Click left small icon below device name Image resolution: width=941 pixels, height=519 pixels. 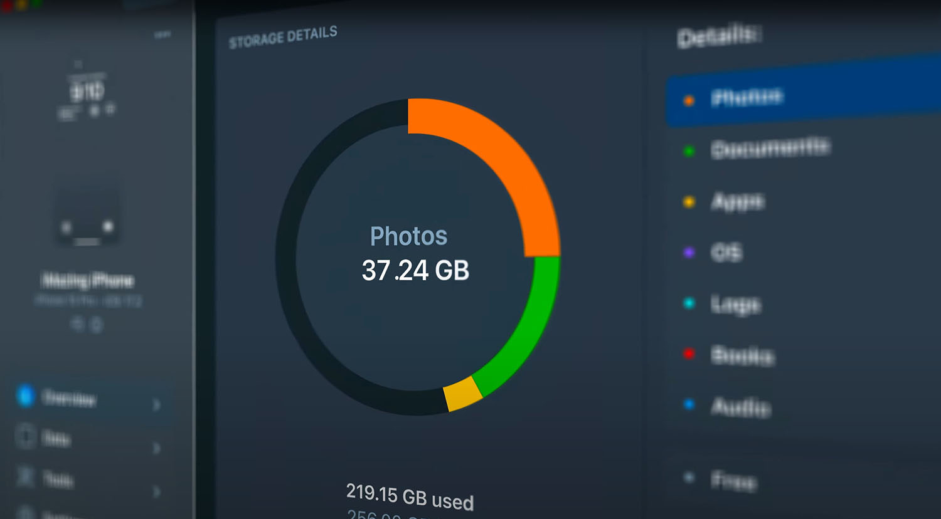78,323
